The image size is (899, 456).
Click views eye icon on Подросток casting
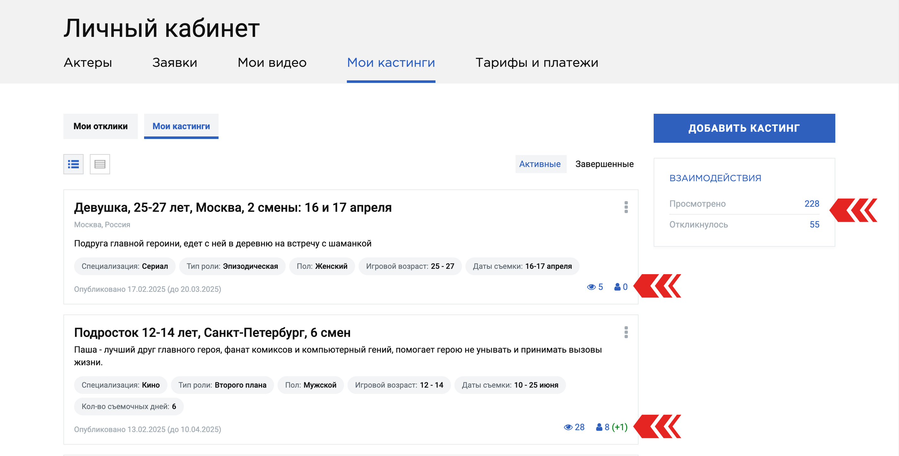point(568,427)
